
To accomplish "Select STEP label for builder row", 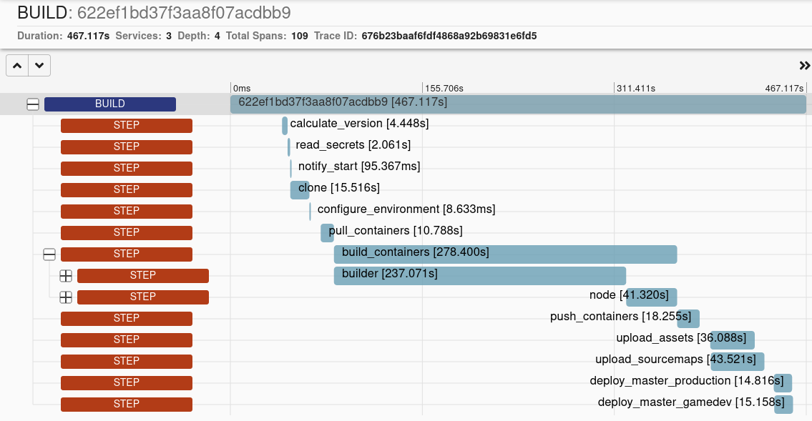I will tap(143, 276).
